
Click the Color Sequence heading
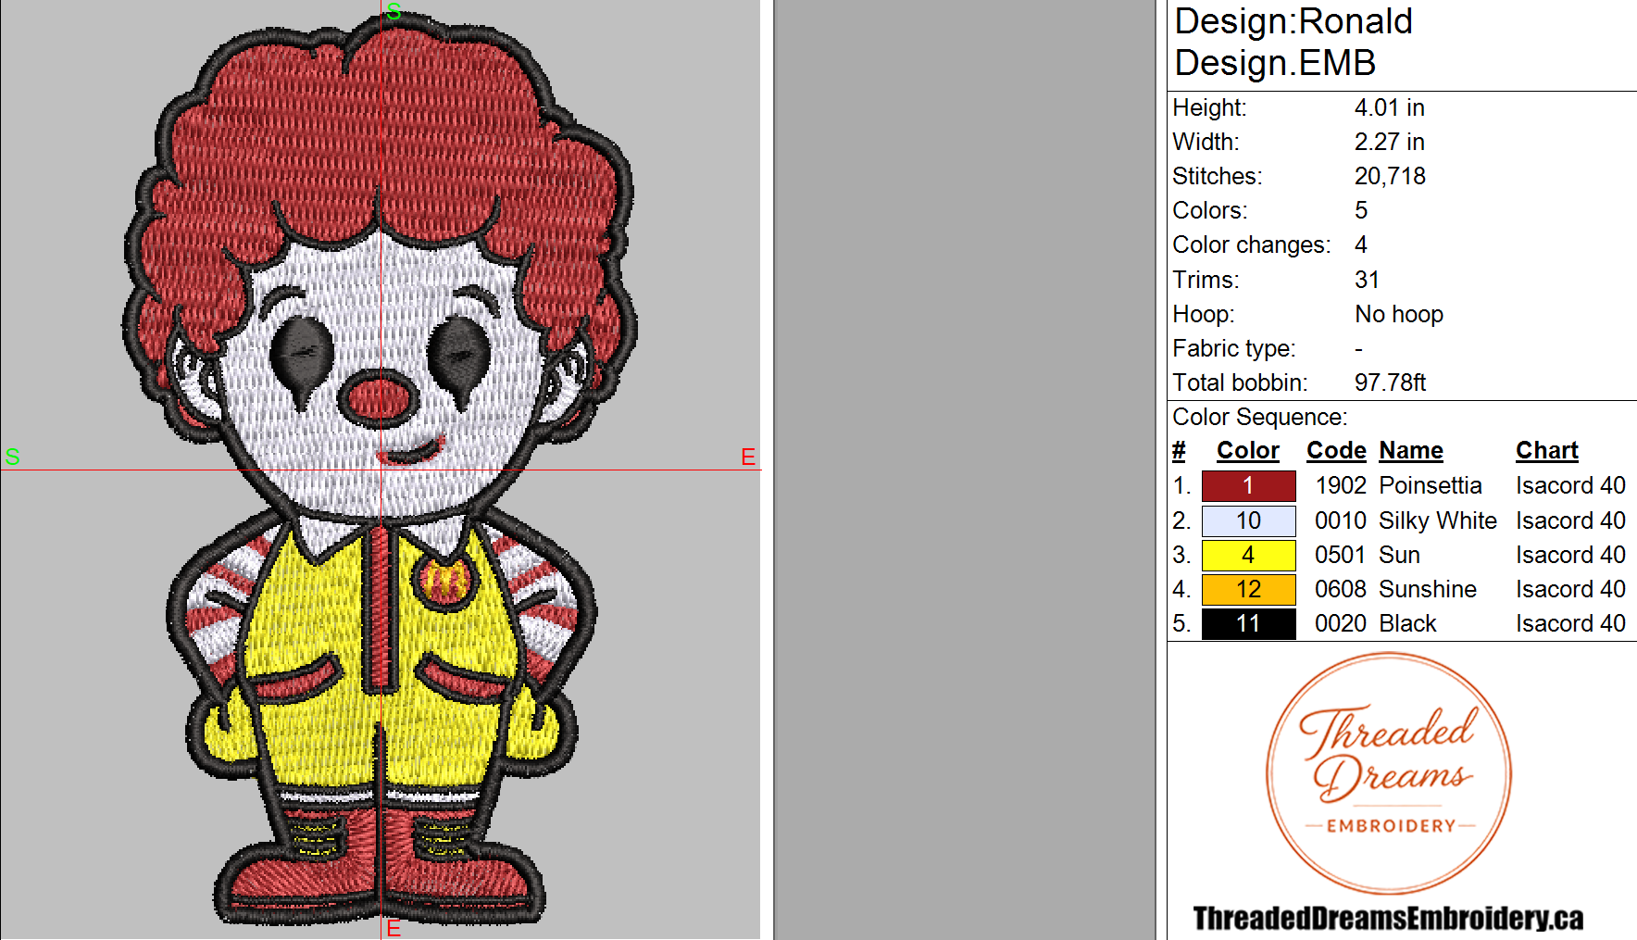[1260, 418]
